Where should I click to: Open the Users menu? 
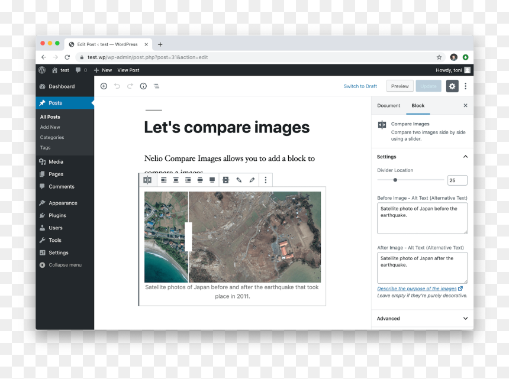click(x=65, y=228)
